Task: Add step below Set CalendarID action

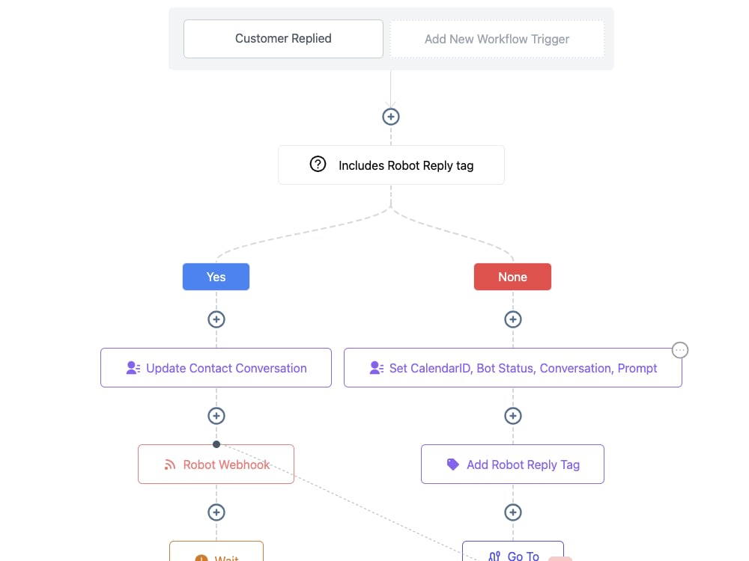Action: tap(513, 416)
